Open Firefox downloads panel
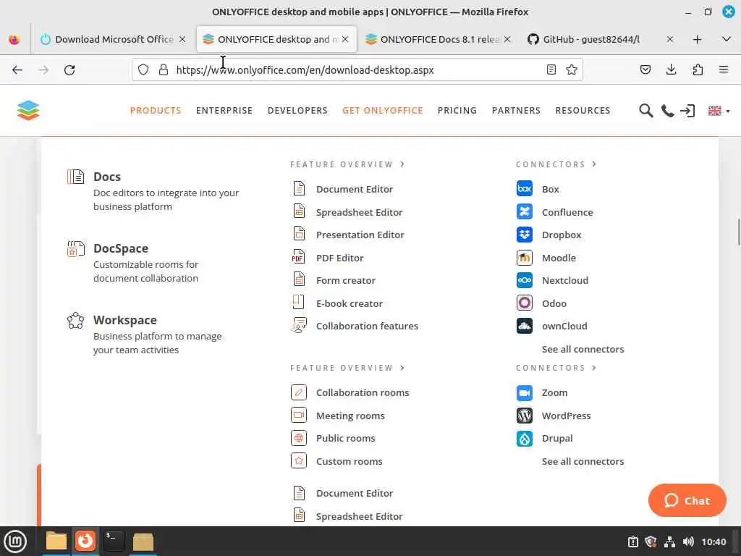This screenshot has height=556, width=741. 671,70
